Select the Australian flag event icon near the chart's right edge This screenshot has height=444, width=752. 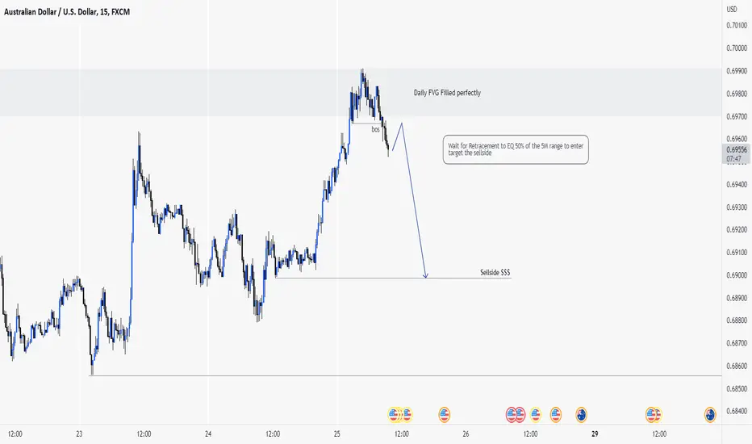click(710, 414)
